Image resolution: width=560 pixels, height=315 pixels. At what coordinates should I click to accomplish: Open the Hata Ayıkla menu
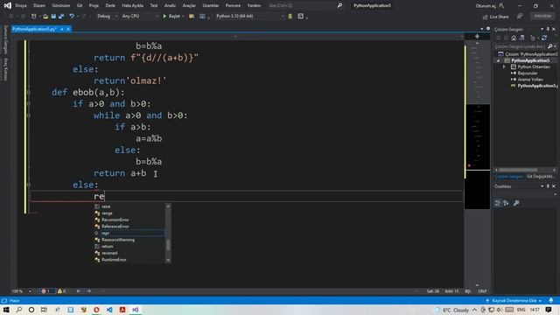click(x=132, y=6)
